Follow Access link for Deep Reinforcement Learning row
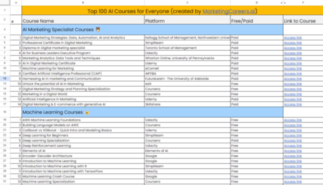The width and height of the screenshot is (323, 185). [293, 146]
